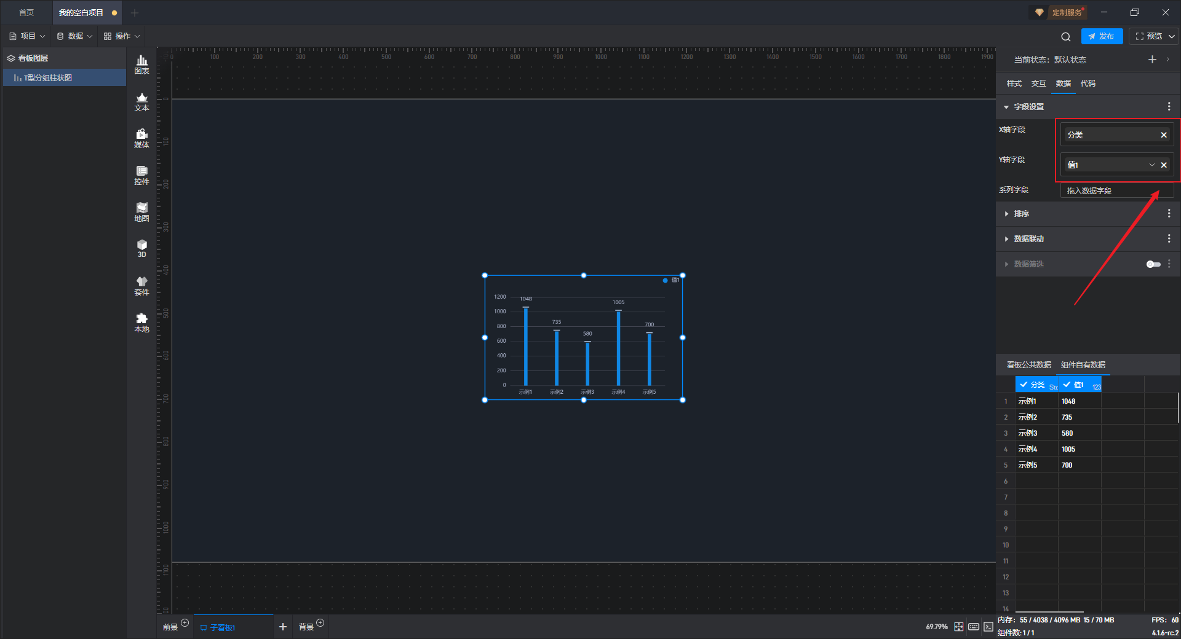The width and height of the screenshot is (1181, 639).
Task: Click the fit-to-screen icon in bottom bar
Action: 959,627
